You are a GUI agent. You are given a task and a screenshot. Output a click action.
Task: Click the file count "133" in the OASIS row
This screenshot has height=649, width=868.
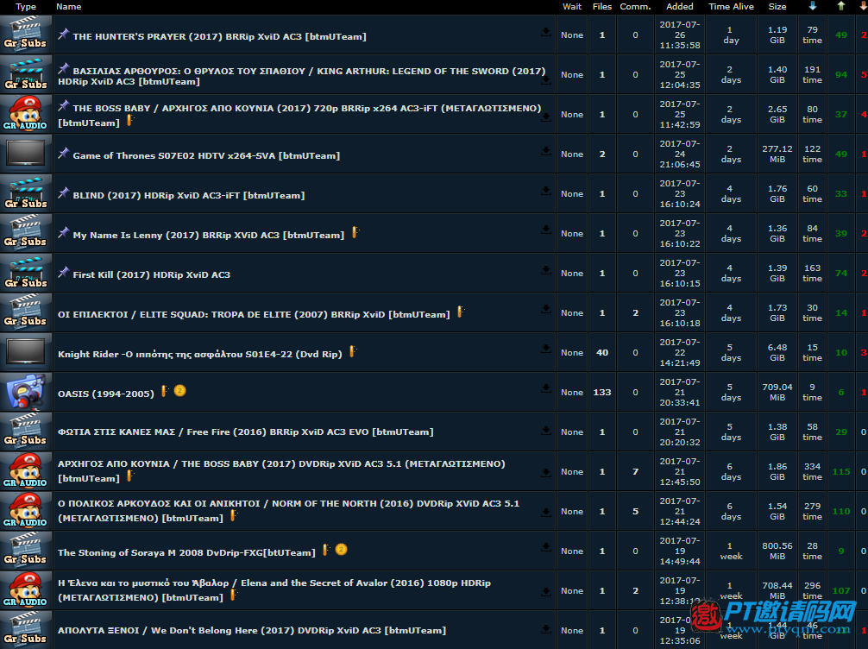[601, 393]
